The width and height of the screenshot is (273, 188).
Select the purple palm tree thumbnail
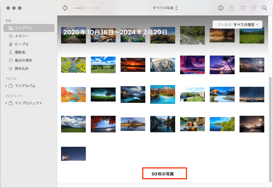pos(222,65)
